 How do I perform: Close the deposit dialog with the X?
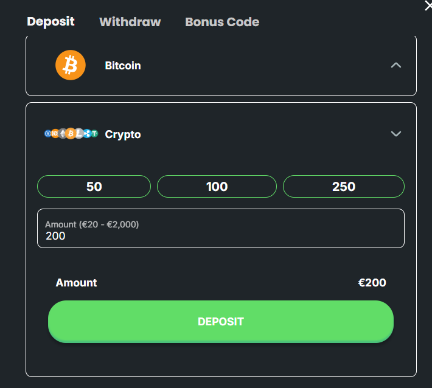click(x=428, y=5)
